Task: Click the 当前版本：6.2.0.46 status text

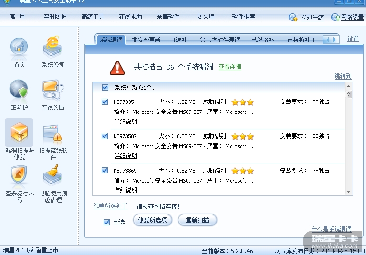Action: 228,251
